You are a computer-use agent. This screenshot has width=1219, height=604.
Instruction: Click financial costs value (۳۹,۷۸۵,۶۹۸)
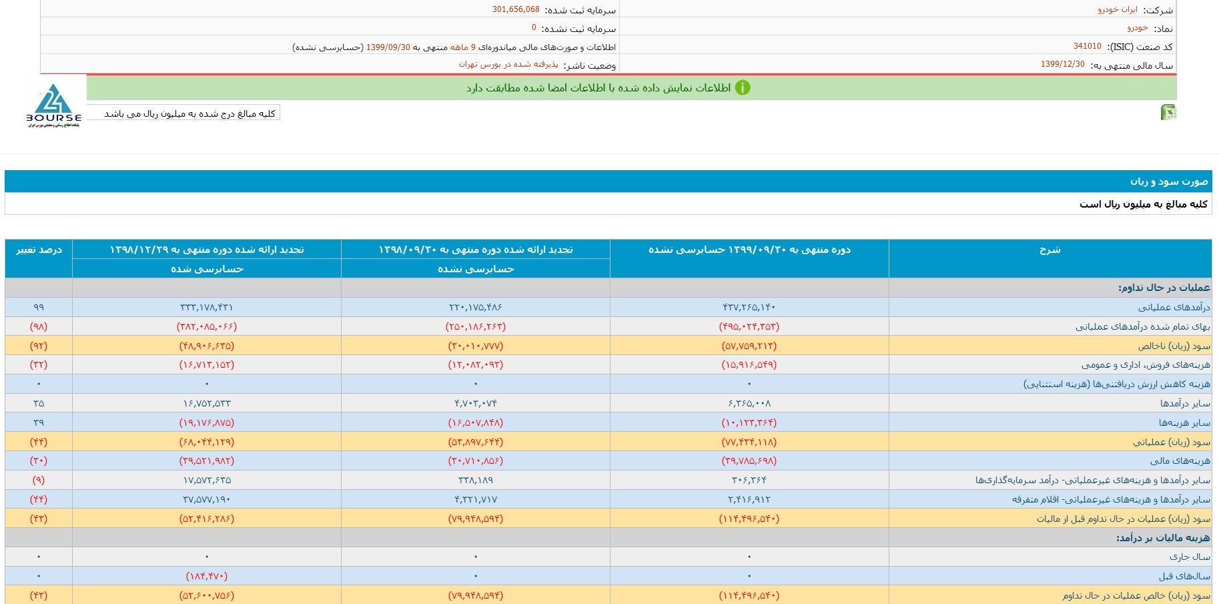(749, 461)
